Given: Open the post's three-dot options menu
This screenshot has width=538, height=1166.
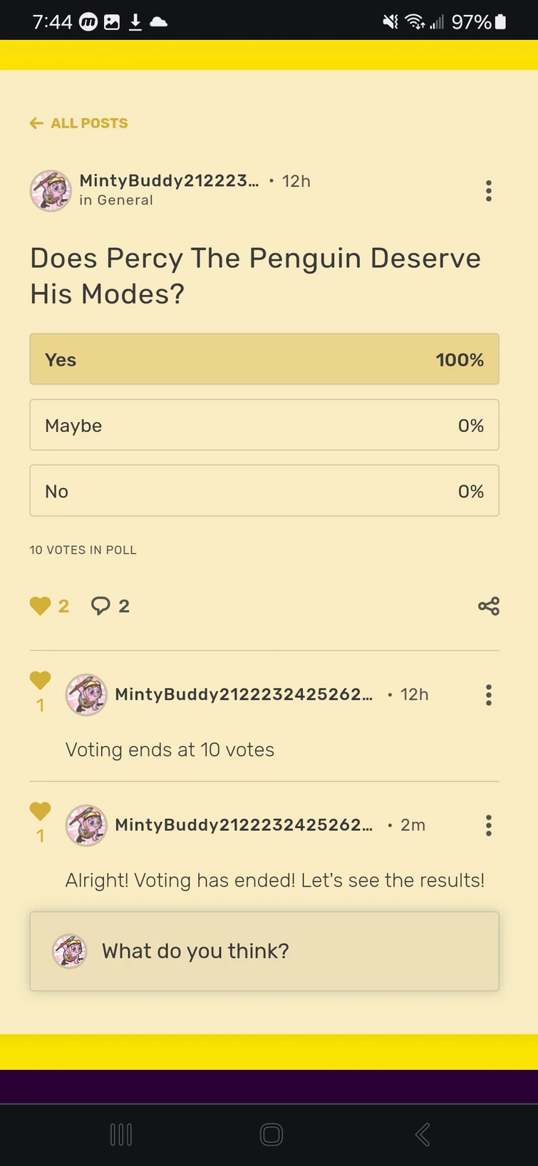Looking at the screenshot, I should click(x=488, y=190).
